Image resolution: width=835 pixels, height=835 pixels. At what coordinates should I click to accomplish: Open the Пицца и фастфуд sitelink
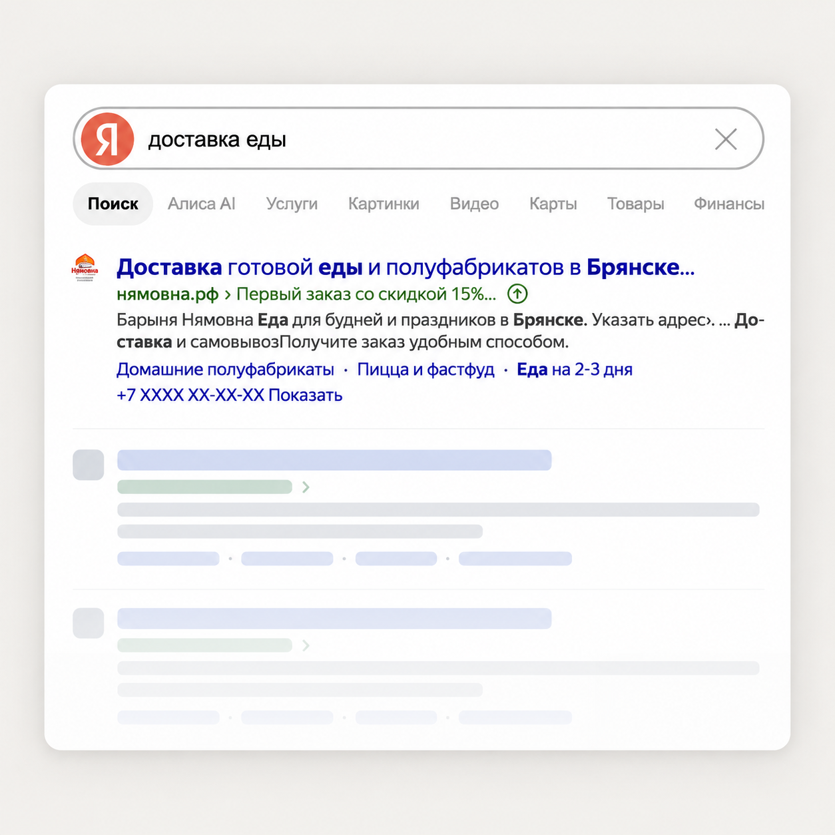[x=425, y=370]
